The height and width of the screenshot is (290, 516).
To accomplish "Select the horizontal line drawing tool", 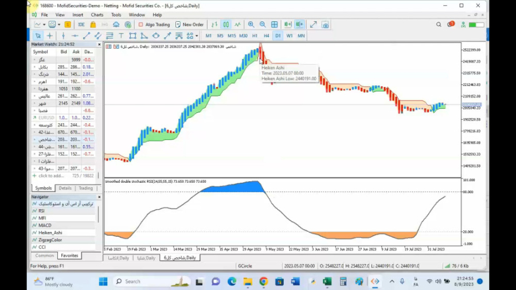I will pos(75,36).
